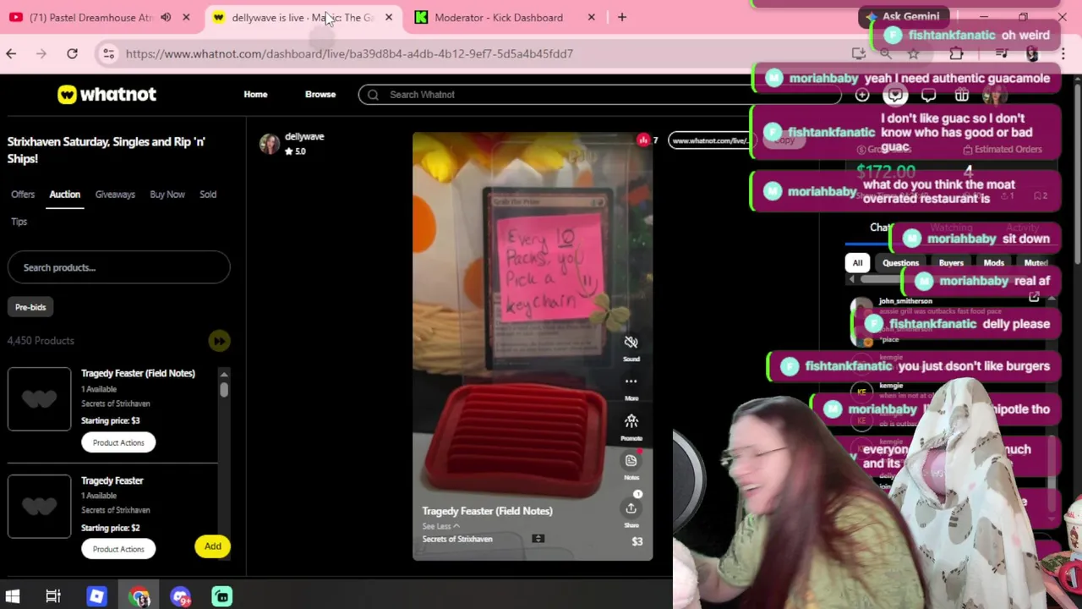Open a new browser tab

[622, 17]
